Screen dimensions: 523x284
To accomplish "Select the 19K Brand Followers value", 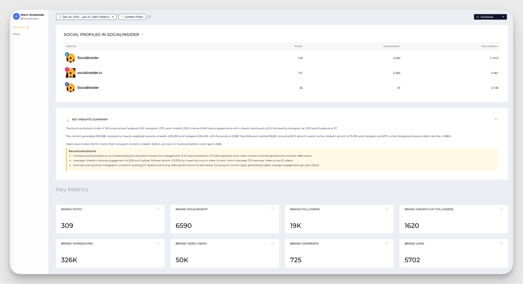I will [296, 225].
